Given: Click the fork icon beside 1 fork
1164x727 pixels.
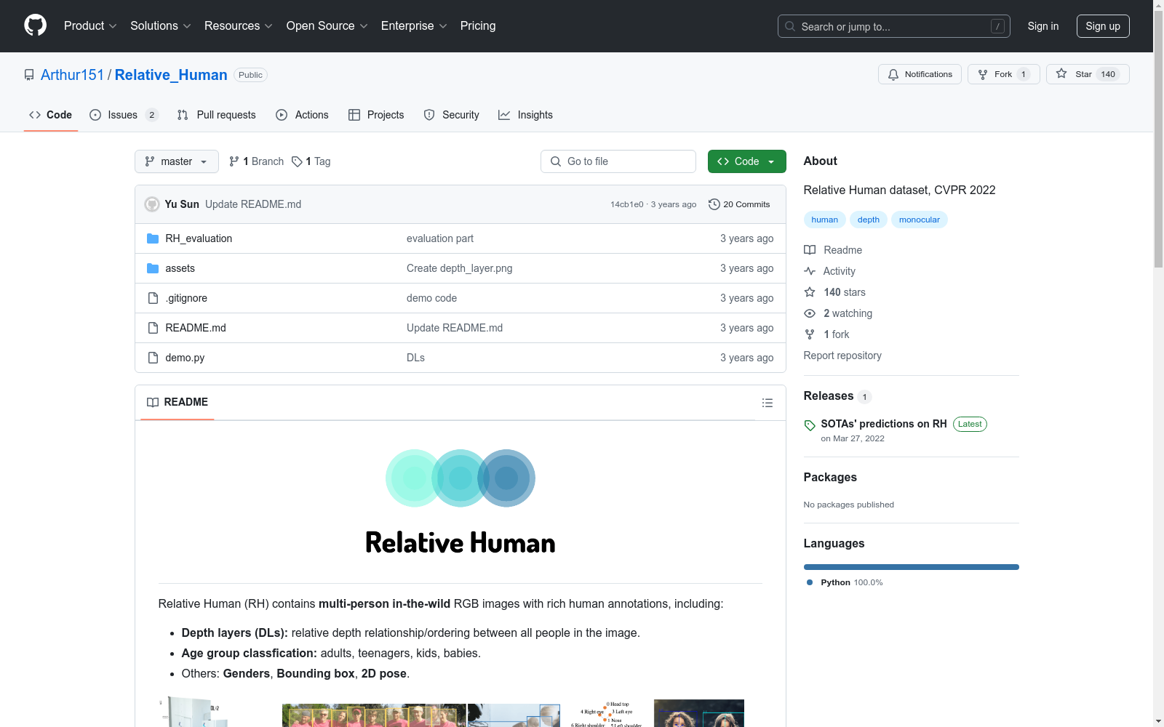Looking at the screenshot, I should (810, 334).
